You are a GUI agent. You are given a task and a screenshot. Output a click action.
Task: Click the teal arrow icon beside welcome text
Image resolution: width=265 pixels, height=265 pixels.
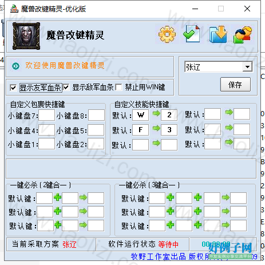click(15, 66)
